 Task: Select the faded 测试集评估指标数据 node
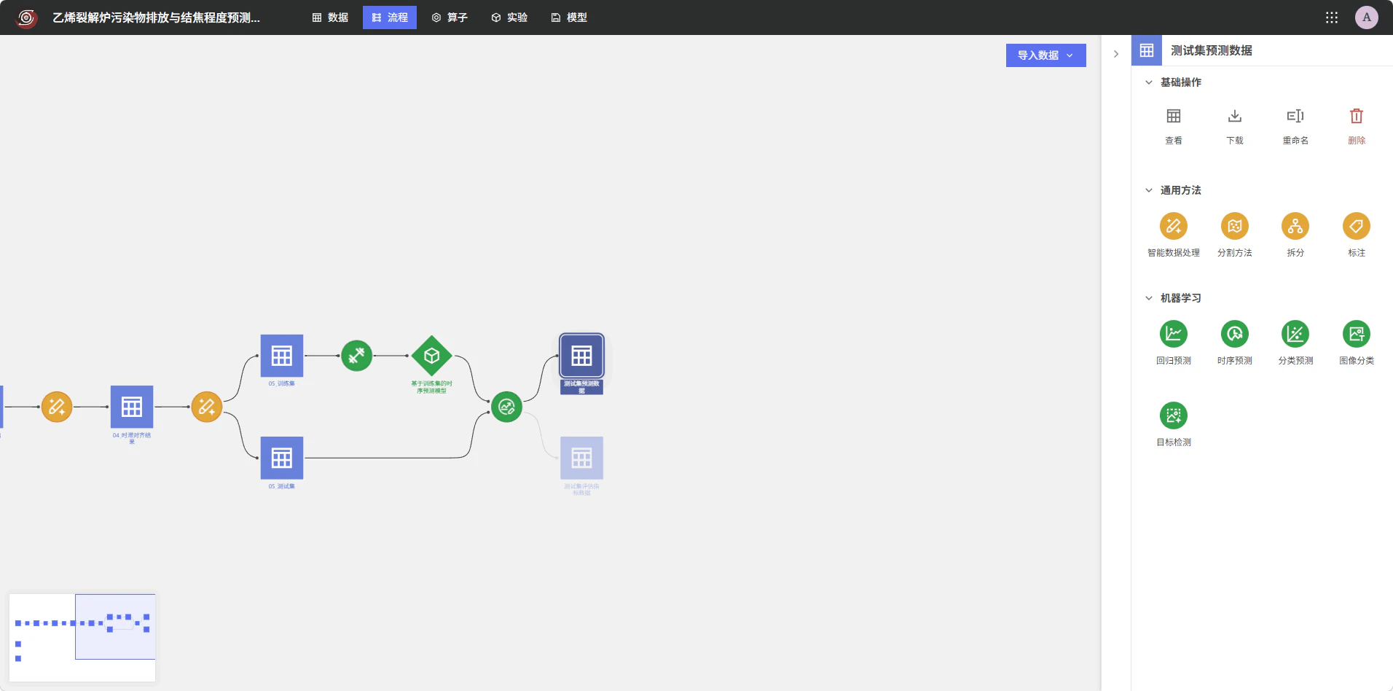point(581,458)
